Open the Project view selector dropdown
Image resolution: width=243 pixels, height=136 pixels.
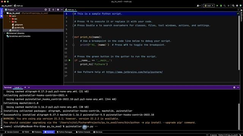11,10
